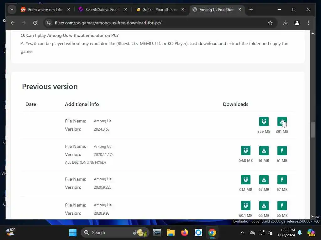Click the fast download lightning icon for 2020.11.17s
This screenshot has width=321, height=240.
[282, 151]
